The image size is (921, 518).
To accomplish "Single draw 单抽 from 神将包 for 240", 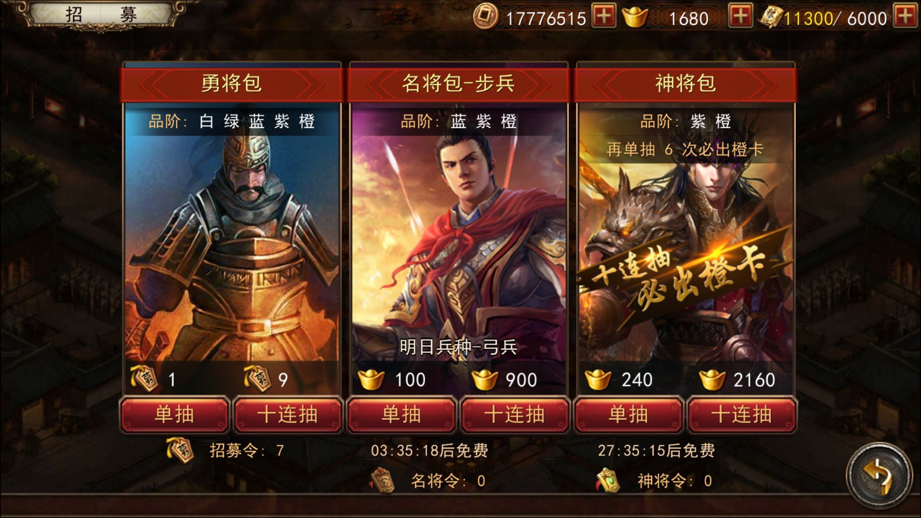I will tap(628, 414).
